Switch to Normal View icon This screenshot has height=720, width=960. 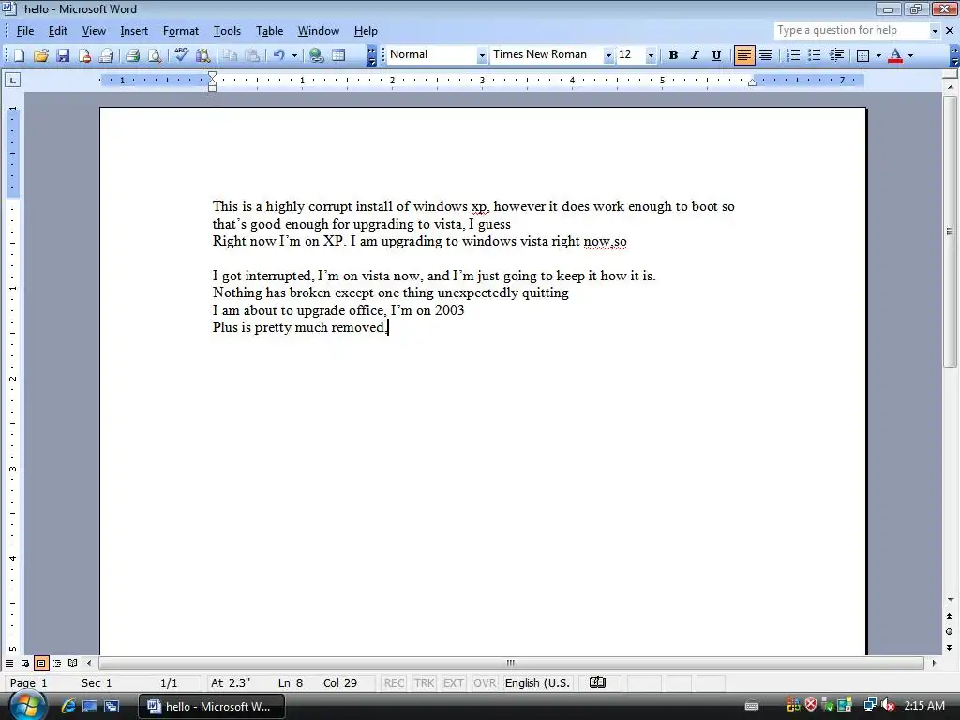click(9, 663)
